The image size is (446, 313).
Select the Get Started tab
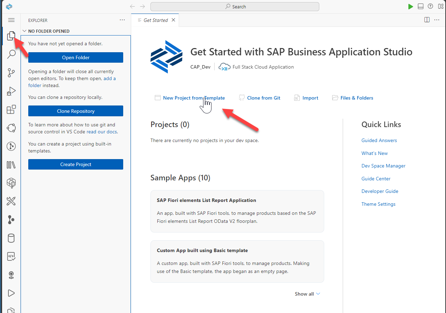click(156, 20)
